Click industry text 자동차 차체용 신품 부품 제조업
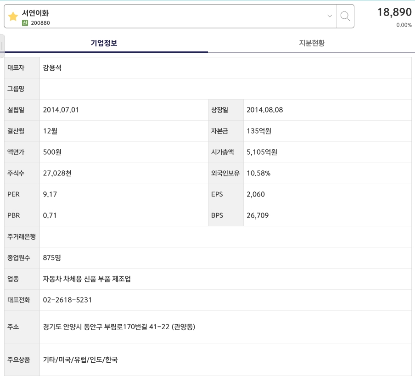 click(x=87, y=279)
